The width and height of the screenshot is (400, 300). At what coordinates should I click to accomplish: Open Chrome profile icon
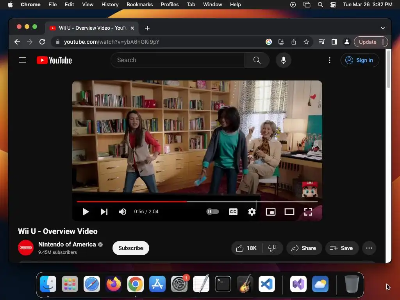[x=347, y=42]
